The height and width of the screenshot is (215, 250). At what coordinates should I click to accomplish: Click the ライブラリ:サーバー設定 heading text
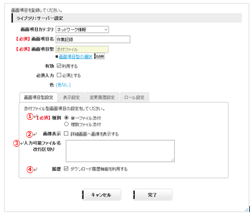tap(40, 18)
